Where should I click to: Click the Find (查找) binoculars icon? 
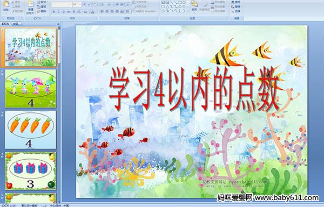click(x=233, y=2)
